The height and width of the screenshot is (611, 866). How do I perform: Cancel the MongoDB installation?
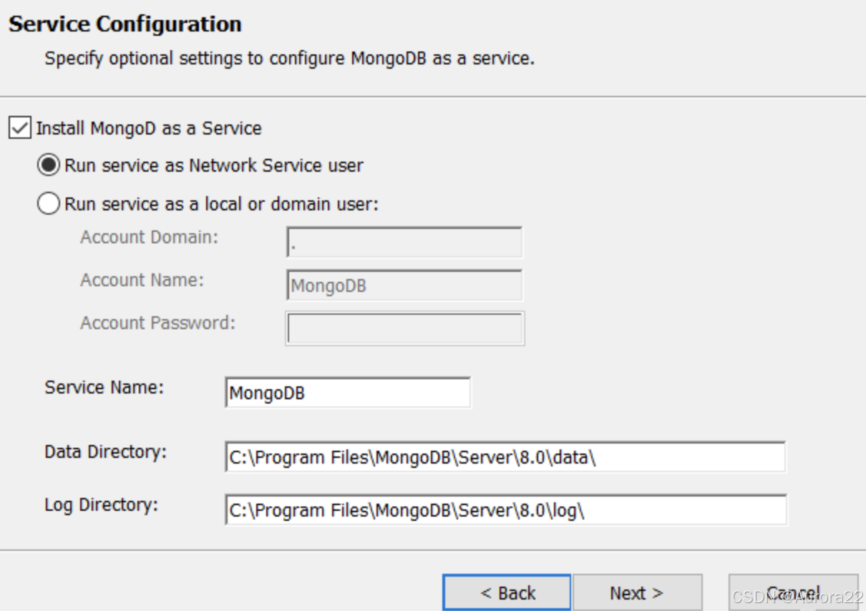click(x=793, y=592)
